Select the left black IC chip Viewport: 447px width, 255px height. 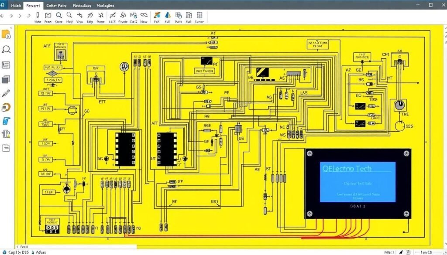pos(125,149)
